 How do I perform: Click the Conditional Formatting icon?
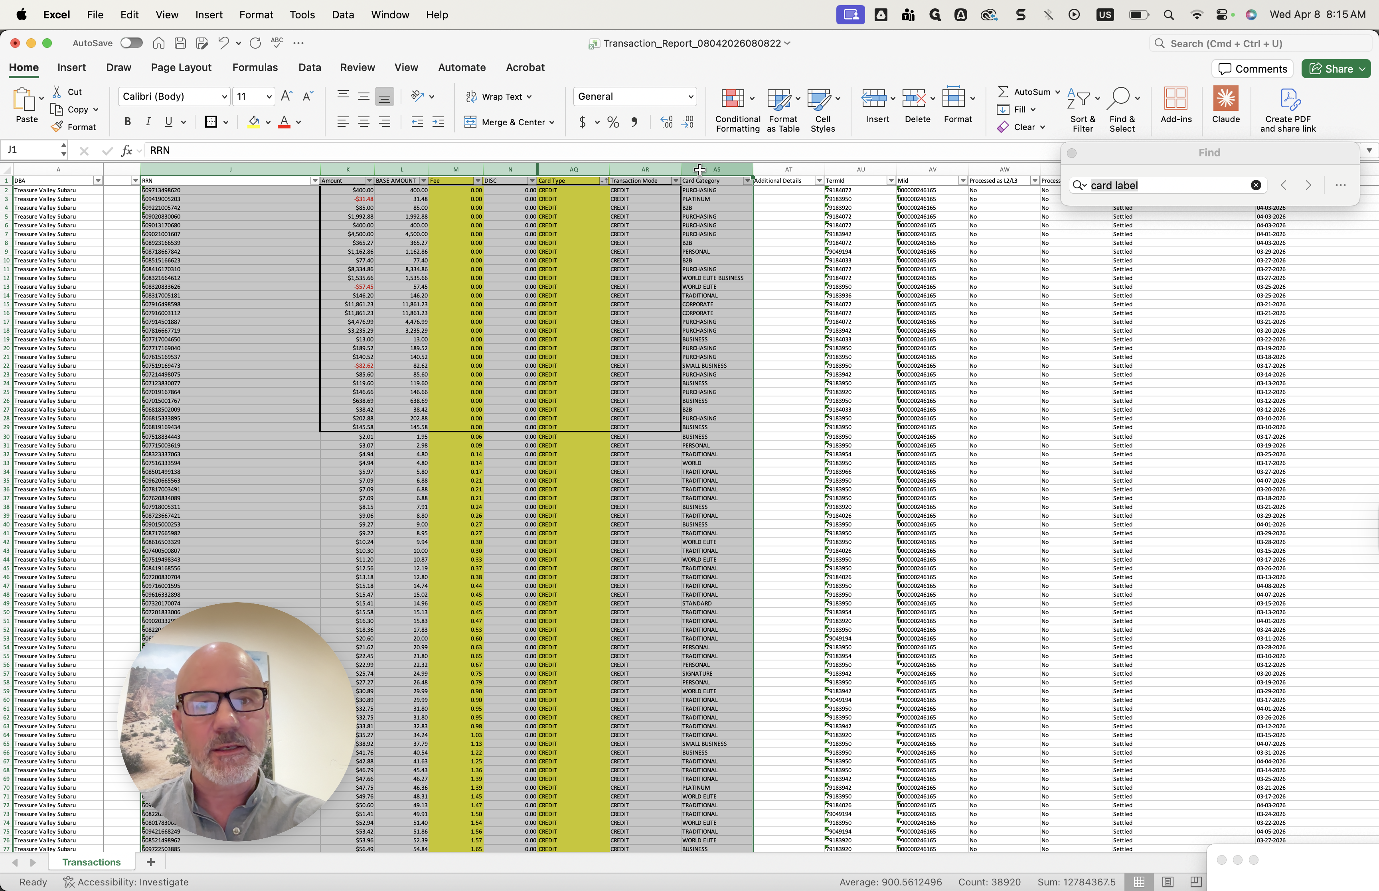click(x=733, y=99)
